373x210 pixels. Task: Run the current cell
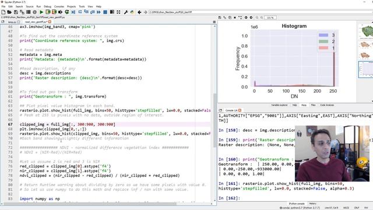click(x=48, y=12)
